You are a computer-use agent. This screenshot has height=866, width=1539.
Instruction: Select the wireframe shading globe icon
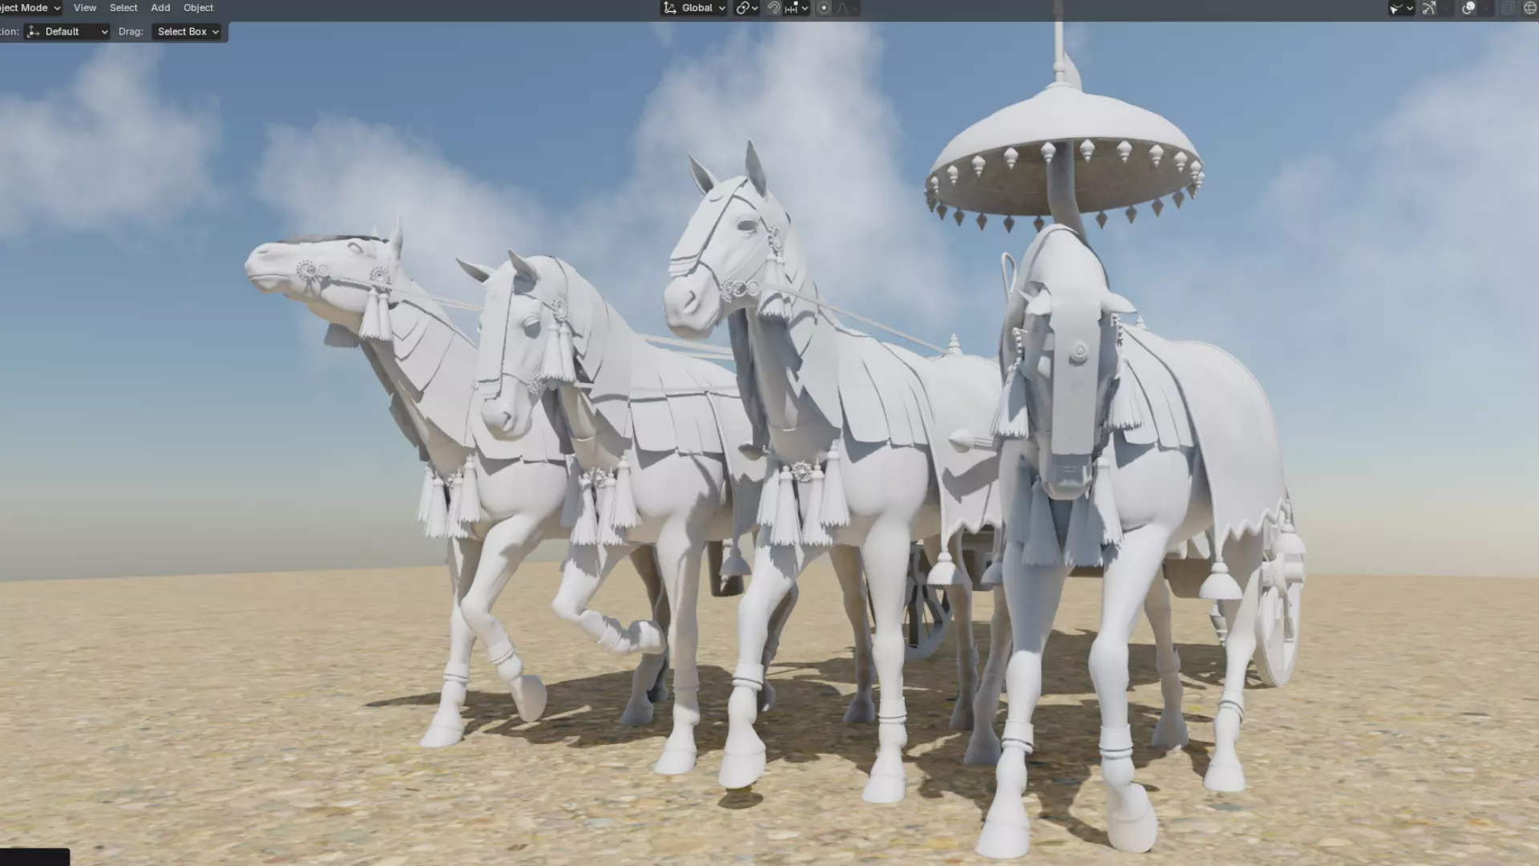[x=1529, y=8]
